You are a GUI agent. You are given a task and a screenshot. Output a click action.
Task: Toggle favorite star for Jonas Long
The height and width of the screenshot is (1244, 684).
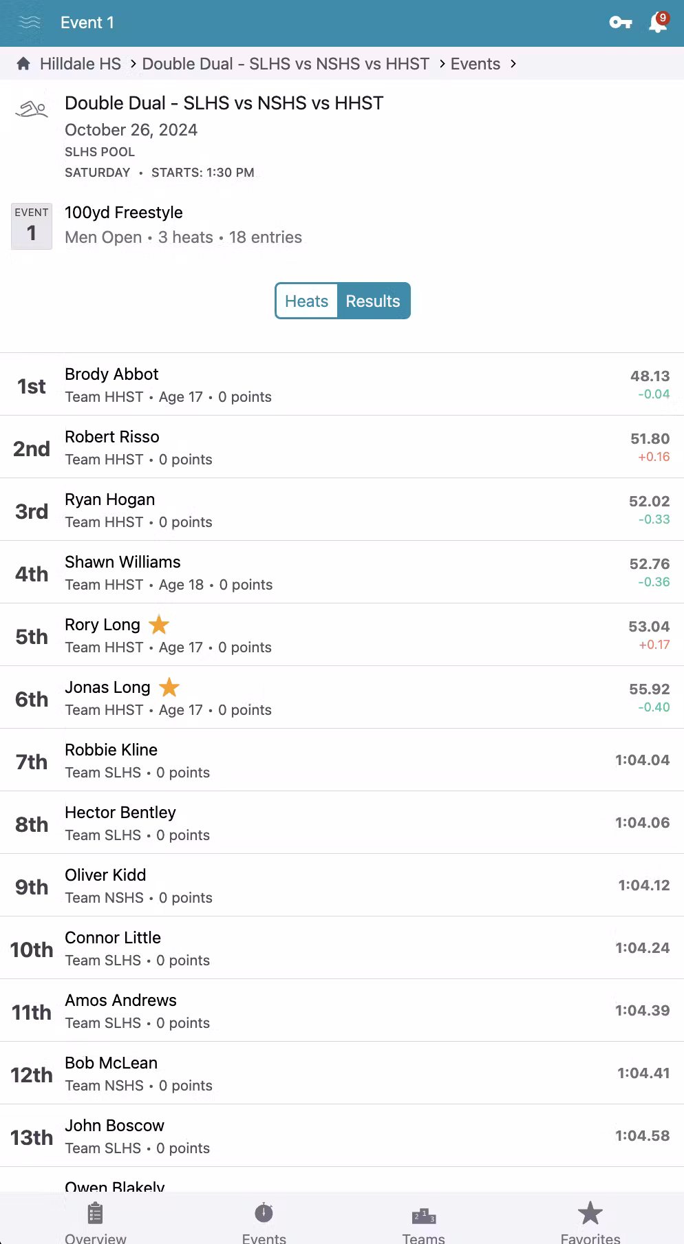coord(169,687)
